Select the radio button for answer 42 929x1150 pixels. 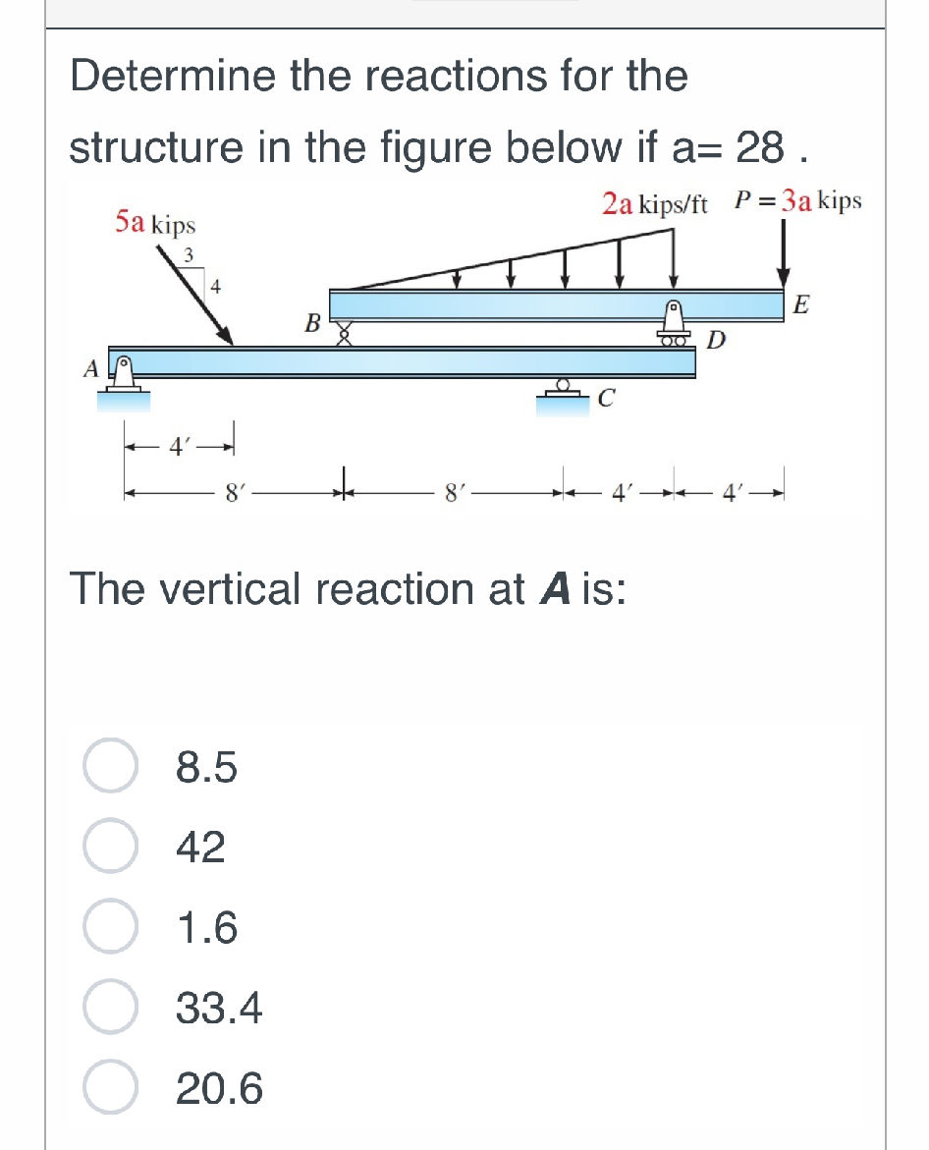(x=112, y=847)
